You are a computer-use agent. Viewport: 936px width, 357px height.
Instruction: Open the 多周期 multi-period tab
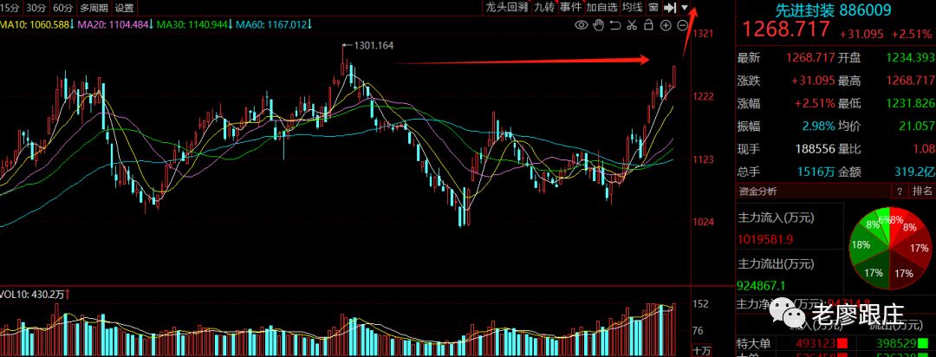pyautogui.click(x=94, y=8)
